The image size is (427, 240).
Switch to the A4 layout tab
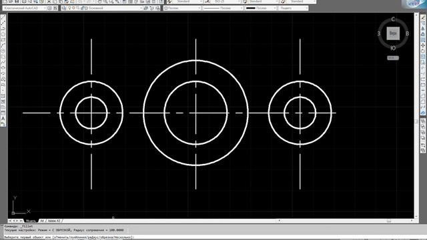pos(42,221)
